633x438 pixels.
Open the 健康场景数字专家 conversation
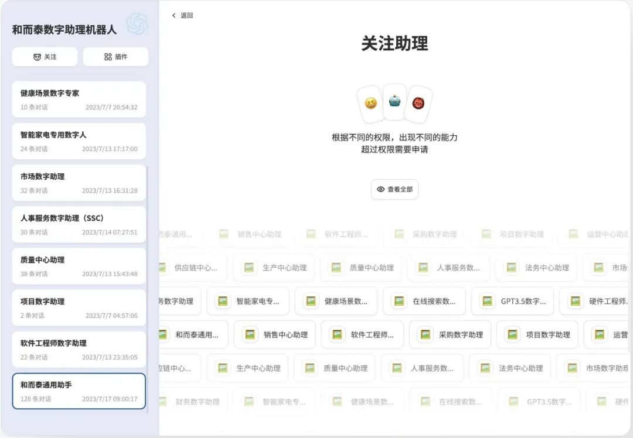[79, 100]
